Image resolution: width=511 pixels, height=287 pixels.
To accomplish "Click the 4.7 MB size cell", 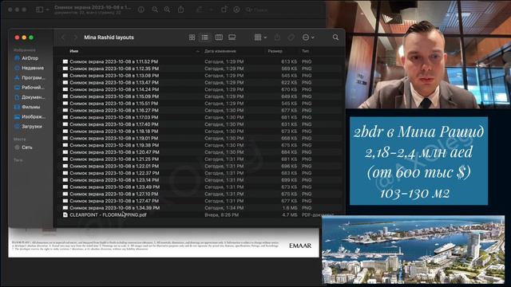I will point(291,214).
